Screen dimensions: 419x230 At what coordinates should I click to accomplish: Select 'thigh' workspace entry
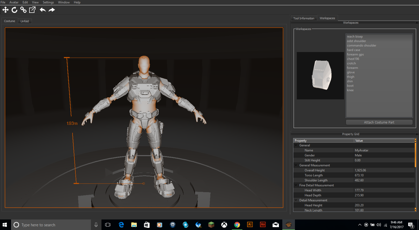350,77
